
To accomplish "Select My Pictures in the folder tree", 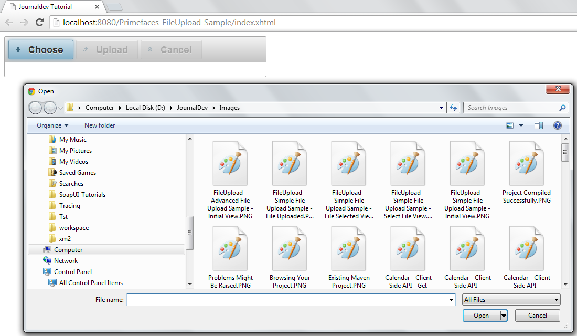I will [76, 151].
